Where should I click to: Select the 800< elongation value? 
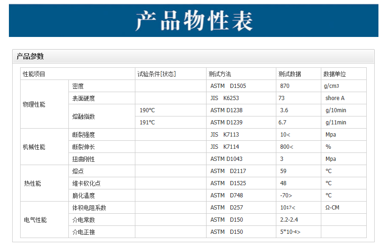click(x=287, y=147)
